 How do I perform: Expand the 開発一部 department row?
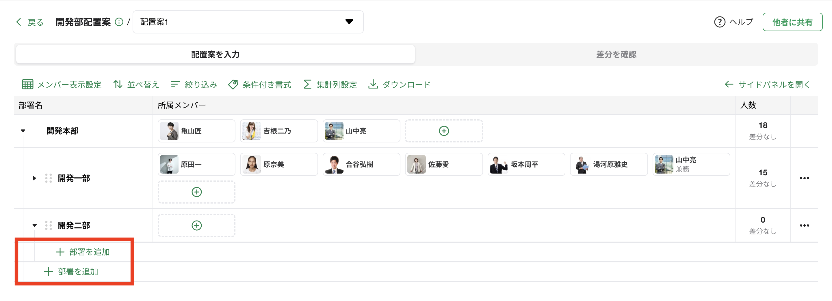click(35, 178)
